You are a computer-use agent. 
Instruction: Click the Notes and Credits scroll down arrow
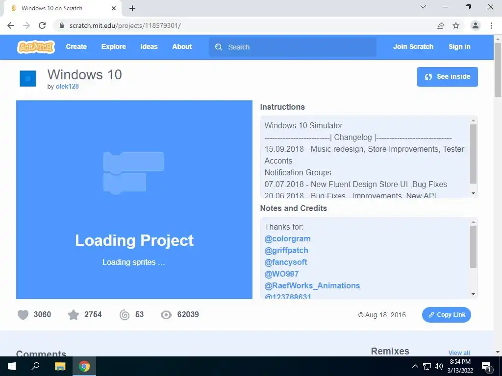pos(473,294)
